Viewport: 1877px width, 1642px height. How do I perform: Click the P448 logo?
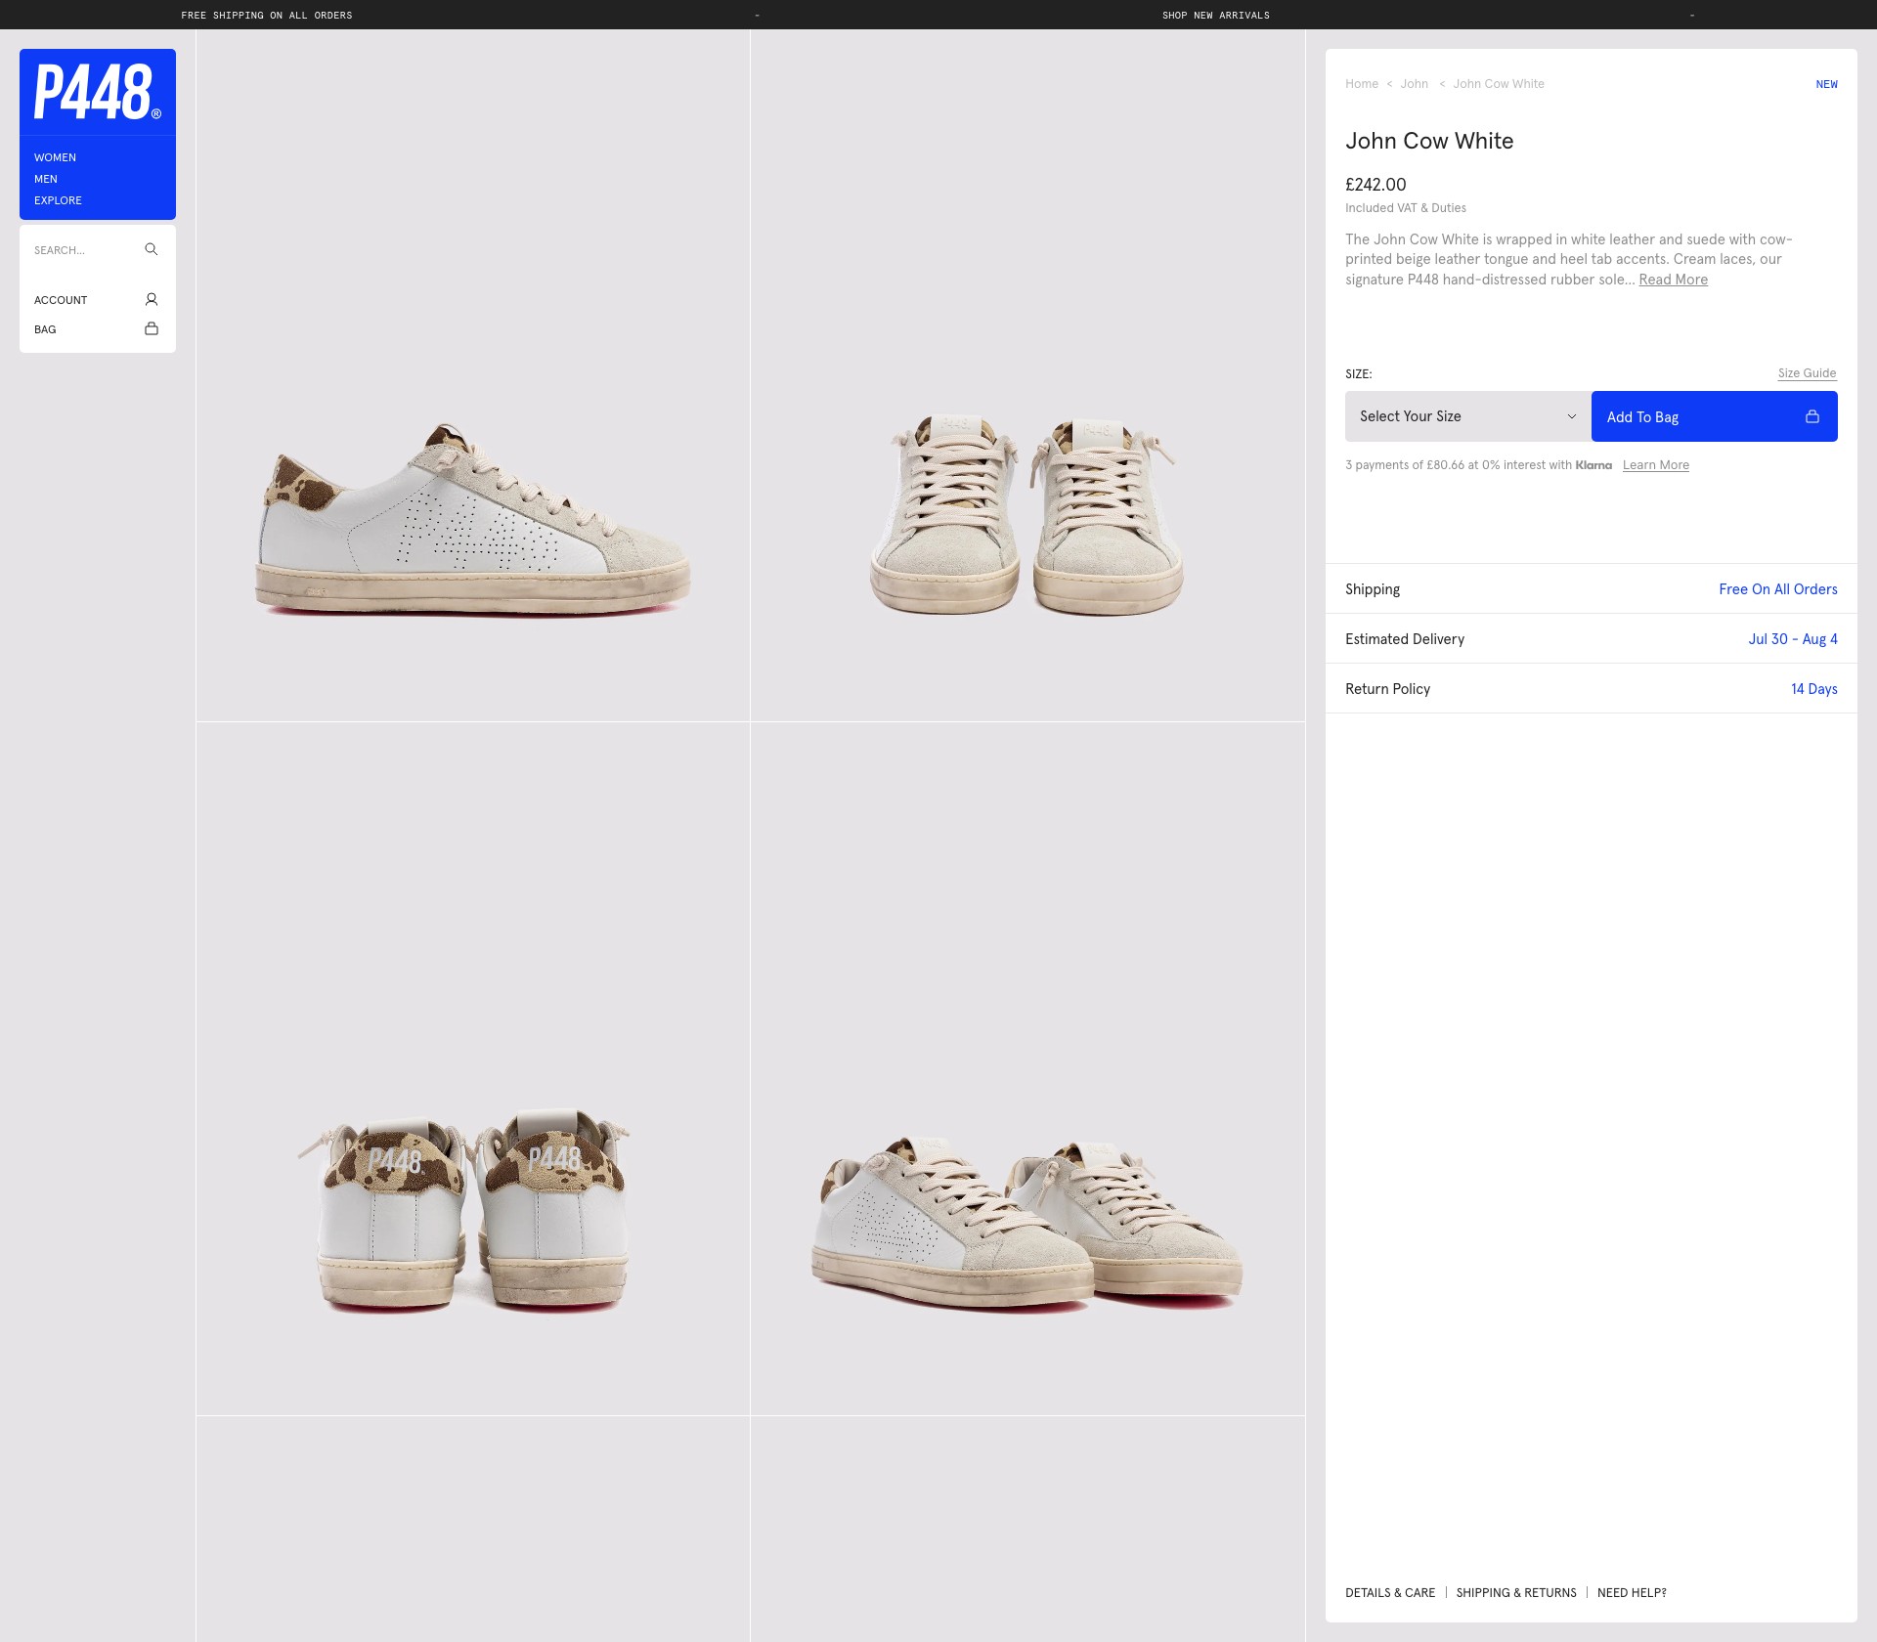point(98,92)
